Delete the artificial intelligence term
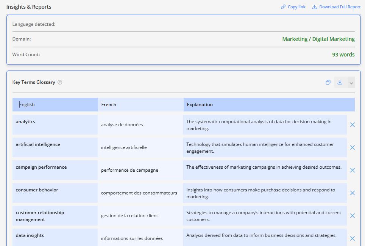Viewport: 365px width, 246px height. click(x=352, y=147)
